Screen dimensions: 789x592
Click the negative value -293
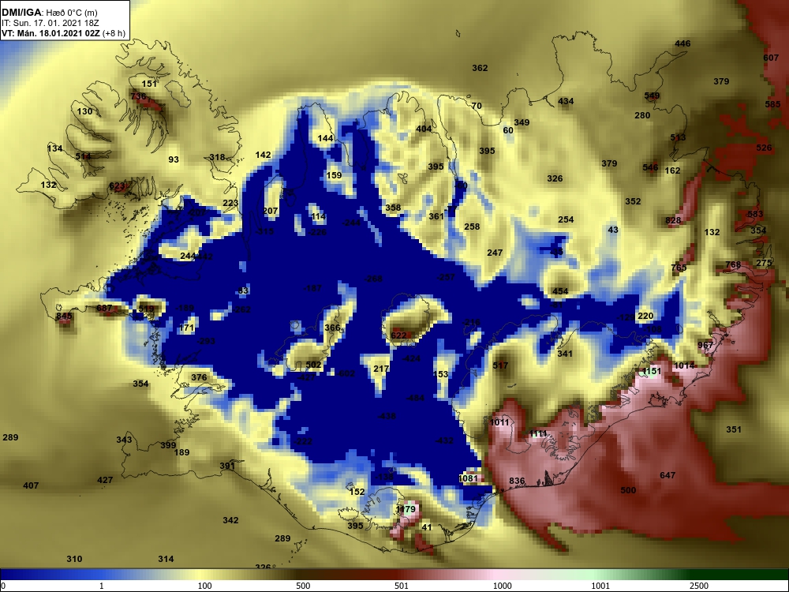coord(206,341)
